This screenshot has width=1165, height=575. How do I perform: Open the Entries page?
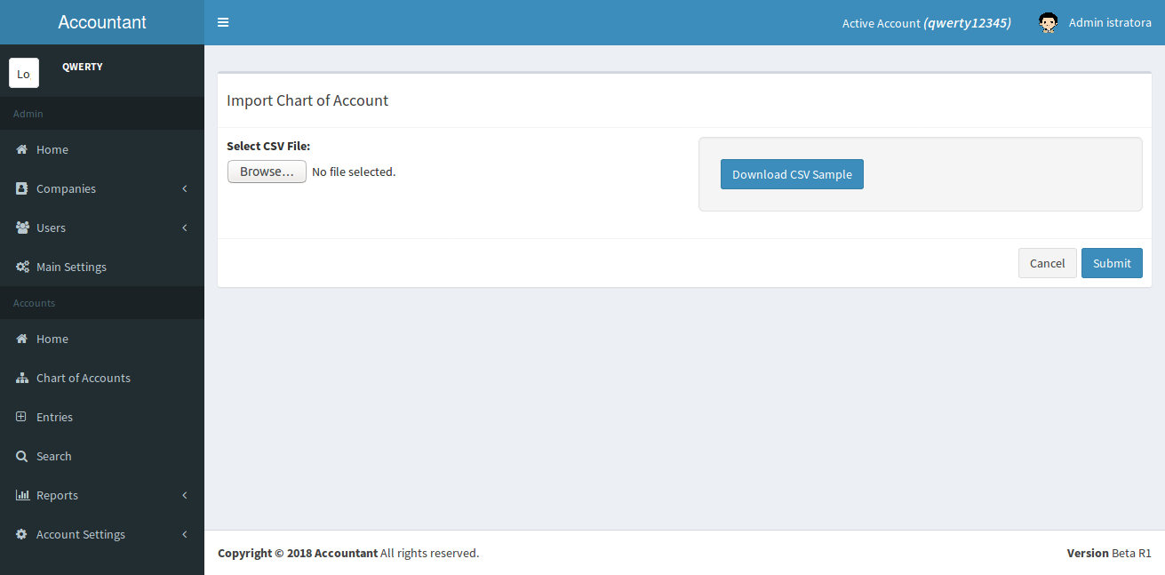pos(102,417)
